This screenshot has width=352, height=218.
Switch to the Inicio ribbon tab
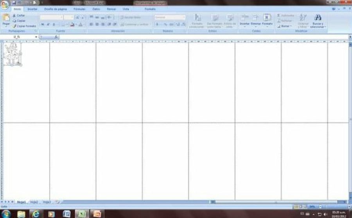coord(17,9)
